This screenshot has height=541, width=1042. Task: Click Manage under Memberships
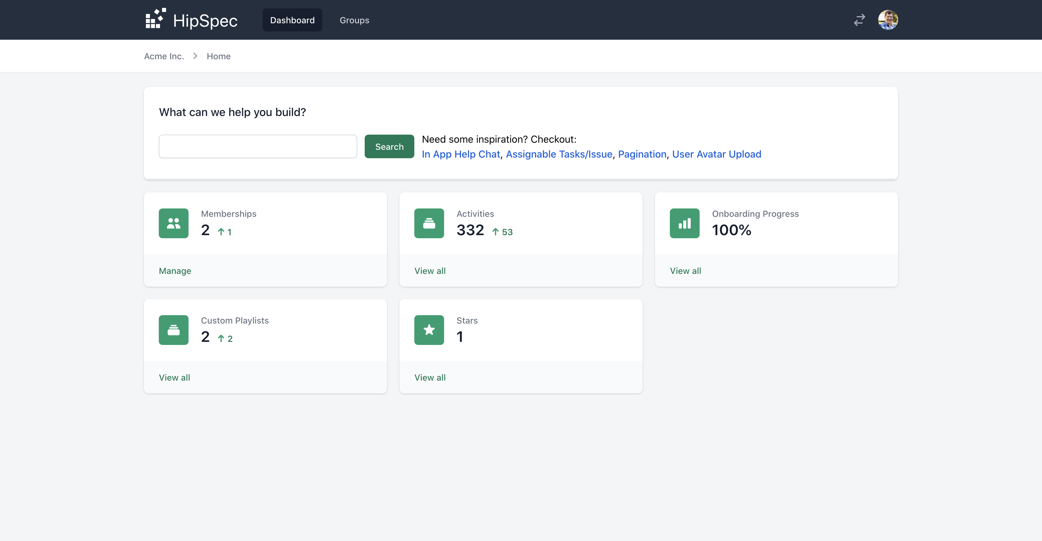click(x=175, y=271)
